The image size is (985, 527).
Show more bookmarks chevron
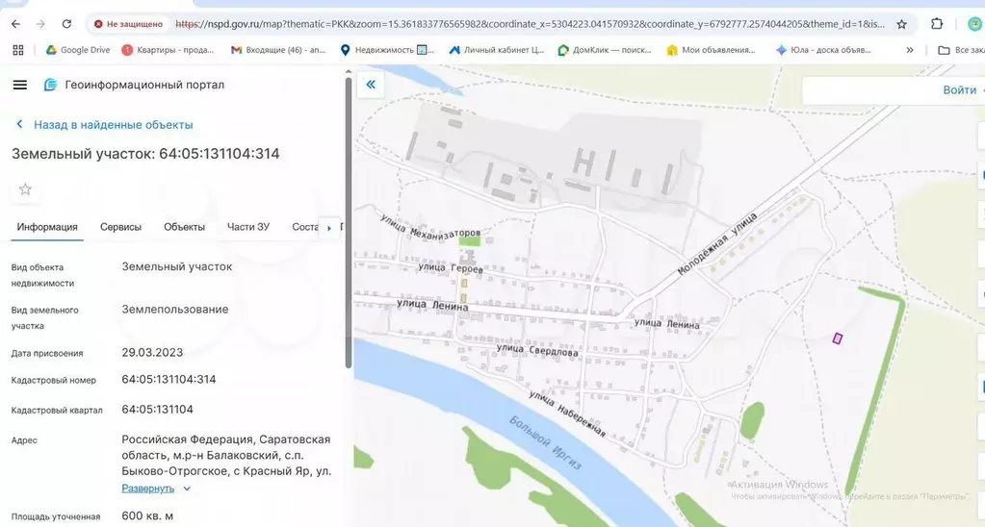910,50
